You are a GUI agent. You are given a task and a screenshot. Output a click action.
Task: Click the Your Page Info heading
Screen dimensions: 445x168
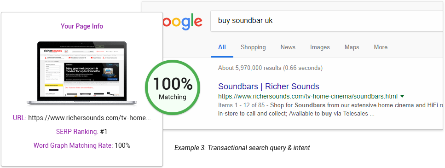(x=82, y=26)
